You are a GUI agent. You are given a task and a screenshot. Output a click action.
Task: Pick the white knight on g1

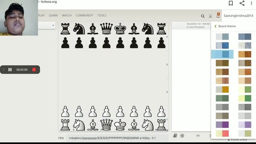pos(148,125)
